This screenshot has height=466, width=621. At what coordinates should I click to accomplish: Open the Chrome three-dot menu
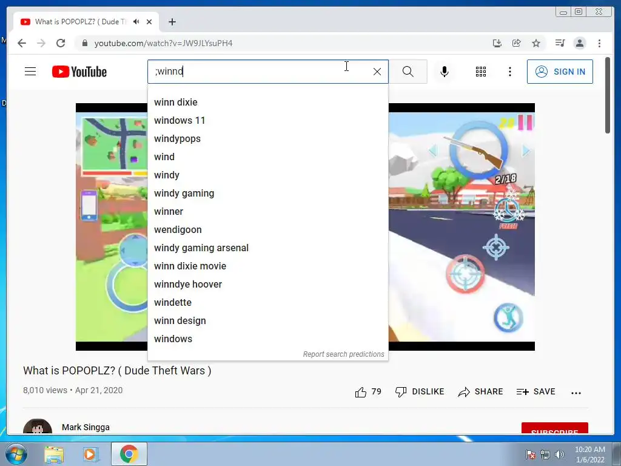599,43
